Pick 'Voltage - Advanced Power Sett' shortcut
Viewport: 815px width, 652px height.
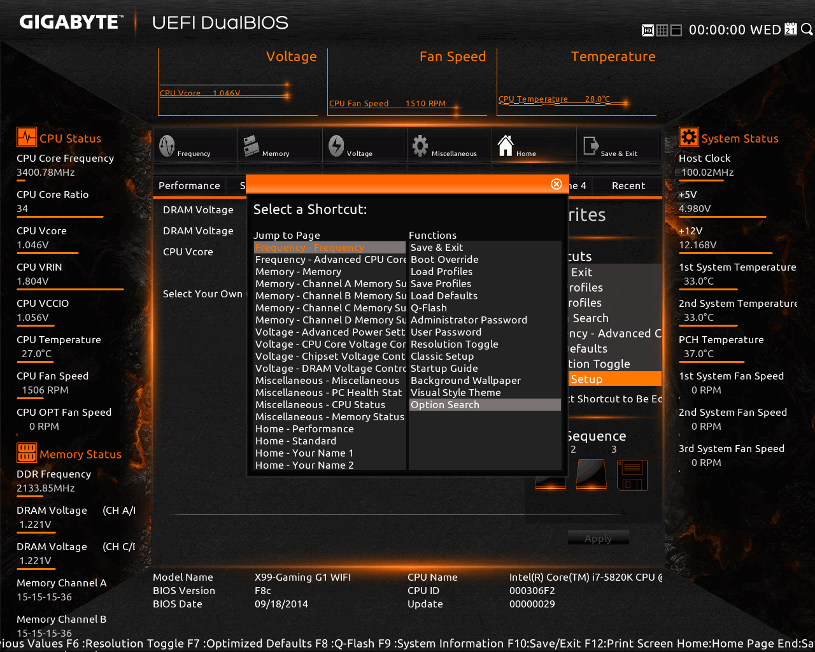330,332
